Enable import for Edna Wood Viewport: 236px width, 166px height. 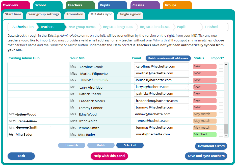coord(221,114)
